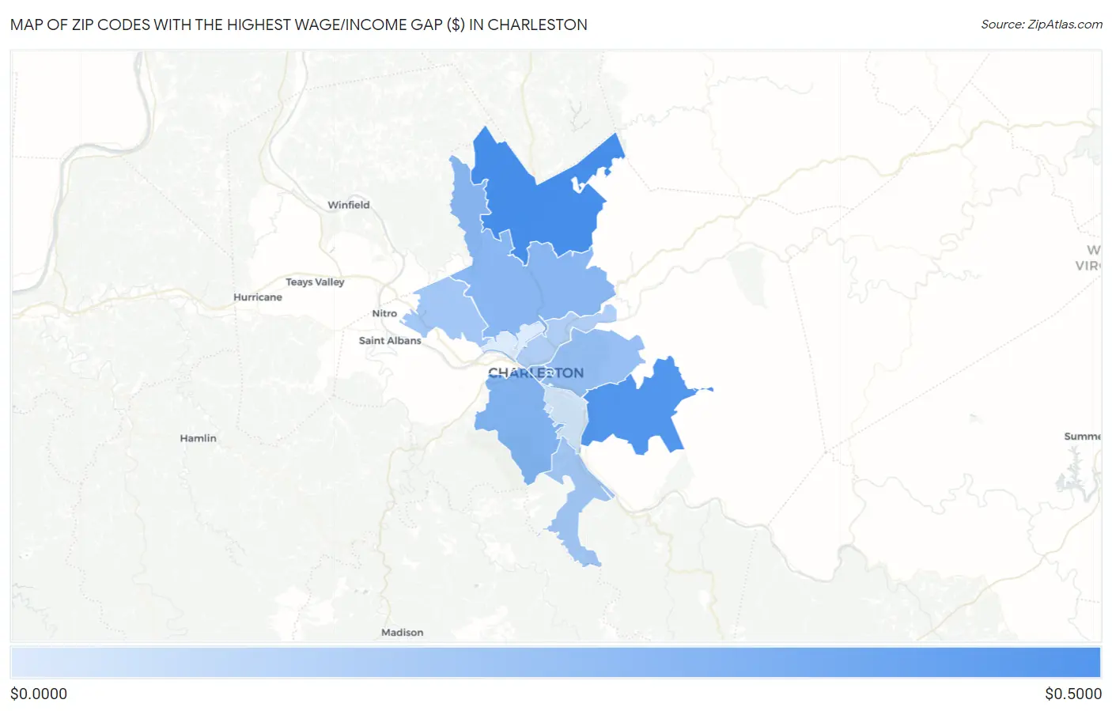Click the $0.5000 legend maximum value
1112x711 pixels.
pos(1073,694)
